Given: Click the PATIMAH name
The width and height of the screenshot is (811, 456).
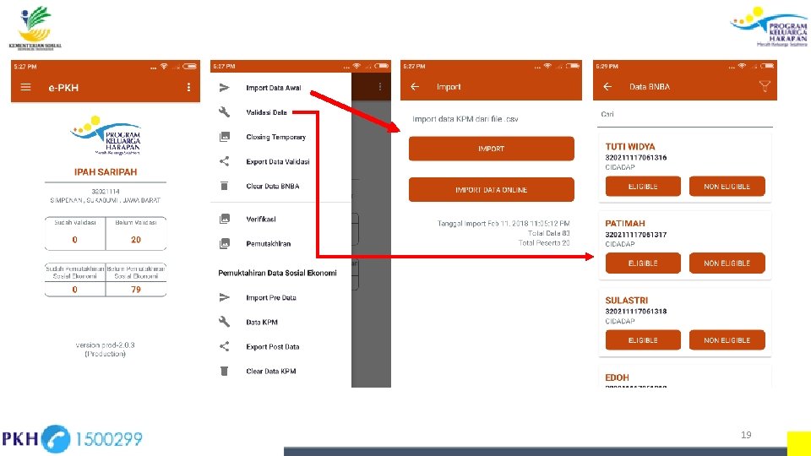Looking at the screenshot, I should [625, 223].
